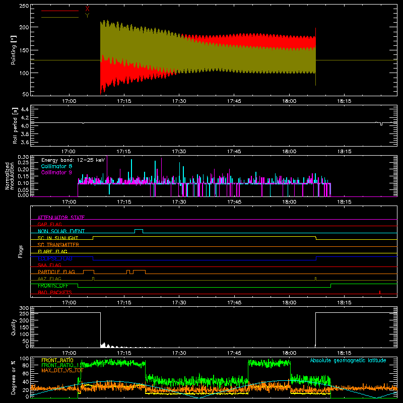Click the '17:30' label under Roll period plot
Image resolution: width=403 pixels, height=403 pixels.
(179, 152)
